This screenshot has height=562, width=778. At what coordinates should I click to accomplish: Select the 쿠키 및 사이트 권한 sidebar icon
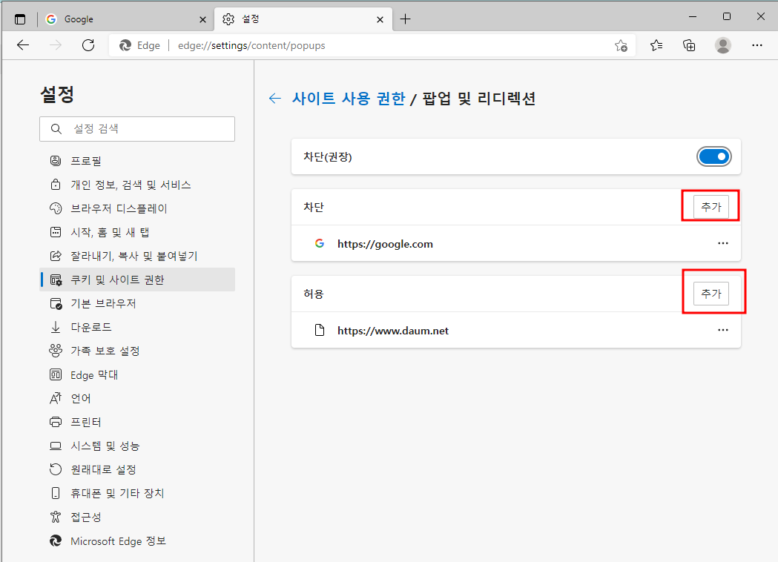(x=56, y=280)
